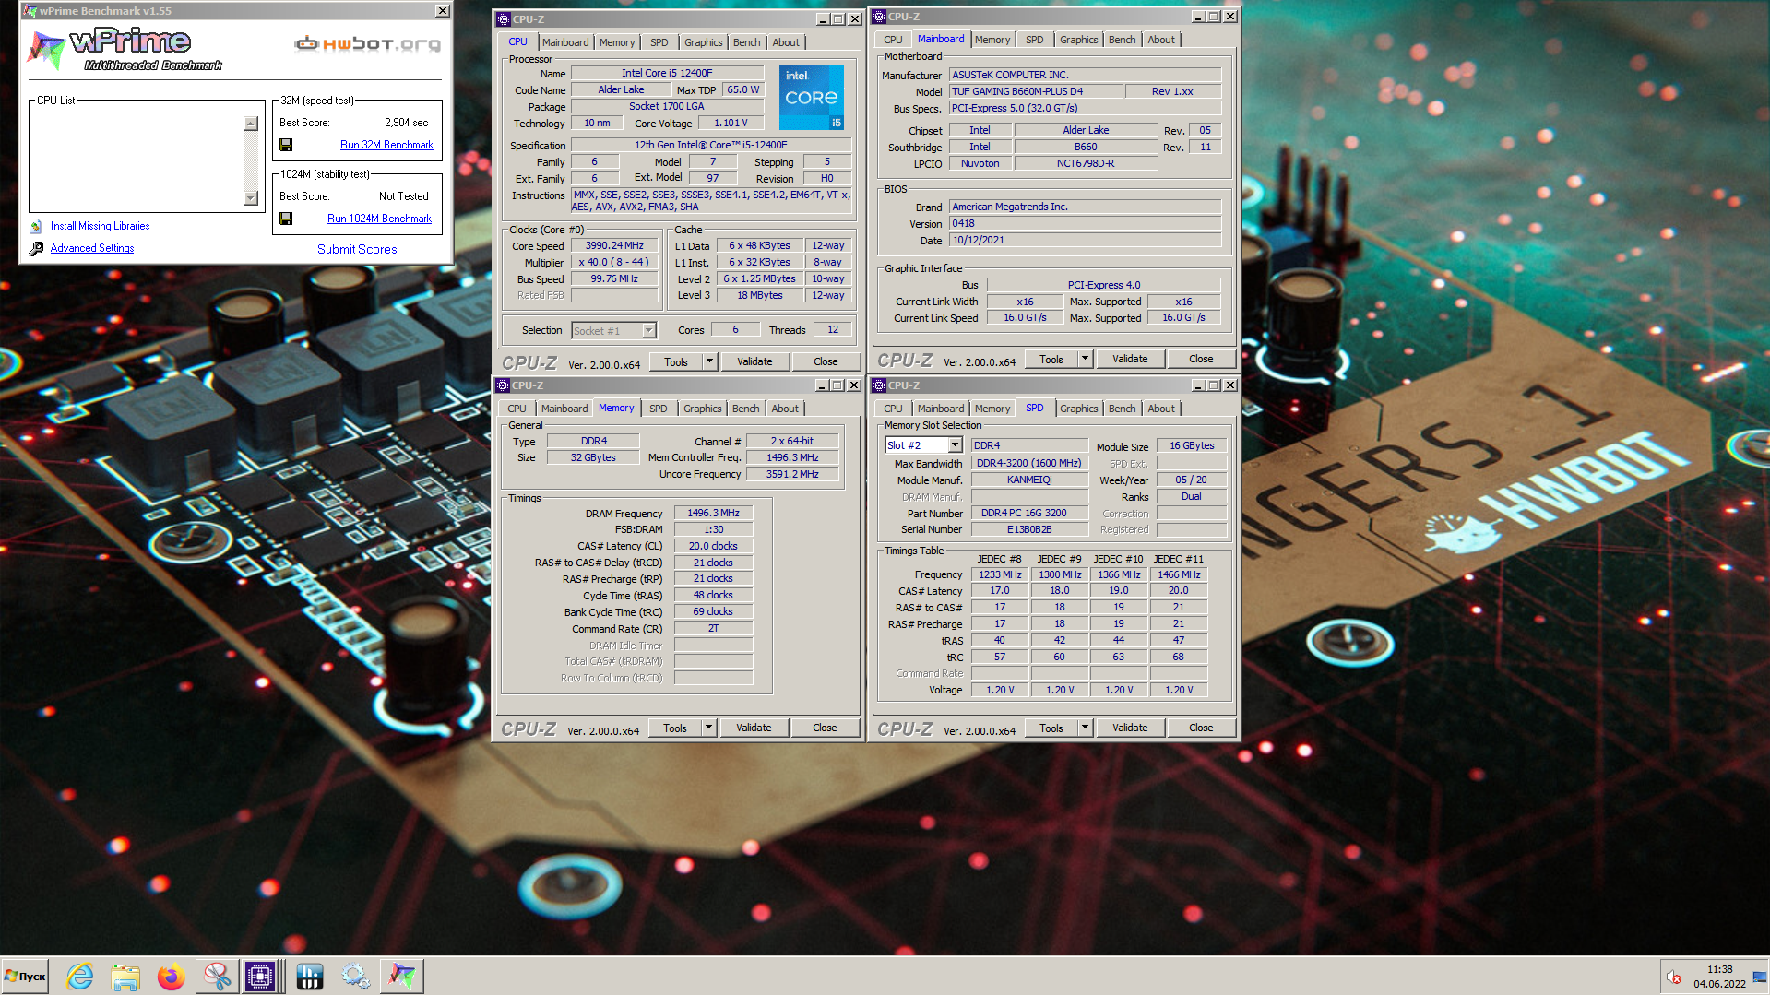This screenshot has height=995, width=1770.
Task: Open the gears settings taskbar icon
Action: [x=355, y=976]
